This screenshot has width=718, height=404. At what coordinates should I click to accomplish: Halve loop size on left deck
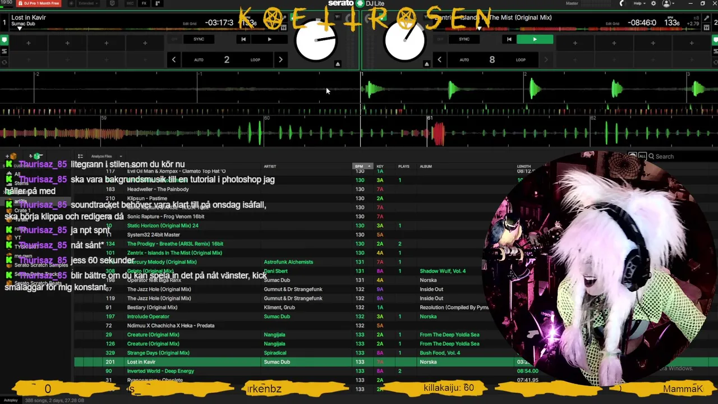pos(174,59)
